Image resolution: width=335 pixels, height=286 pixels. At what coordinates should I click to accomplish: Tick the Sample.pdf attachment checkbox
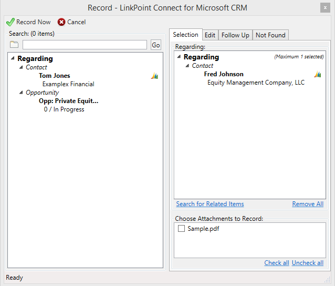pyautogui.click(x=181, y=229)
